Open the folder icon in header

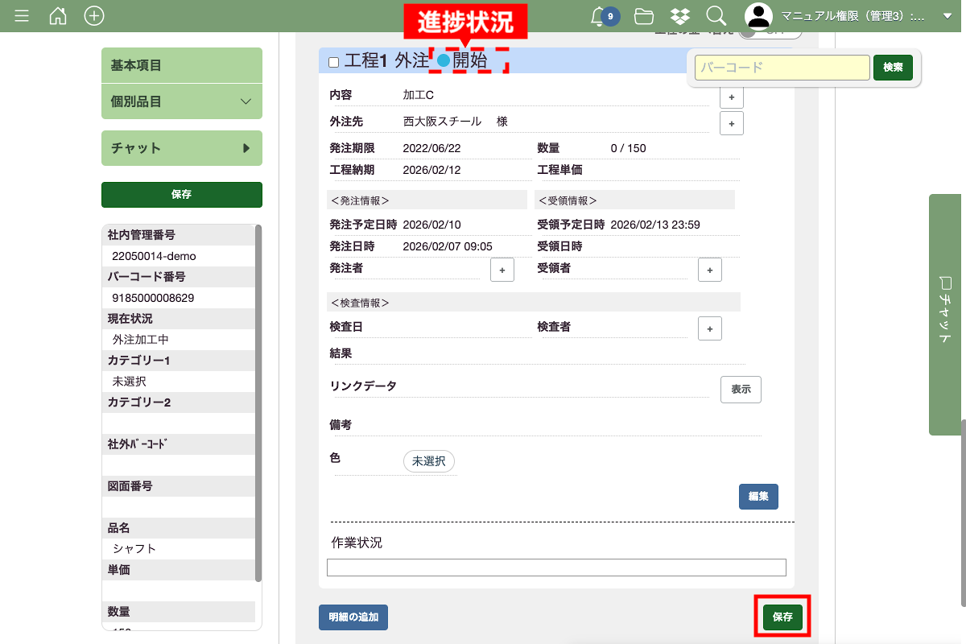pos(643,16)
